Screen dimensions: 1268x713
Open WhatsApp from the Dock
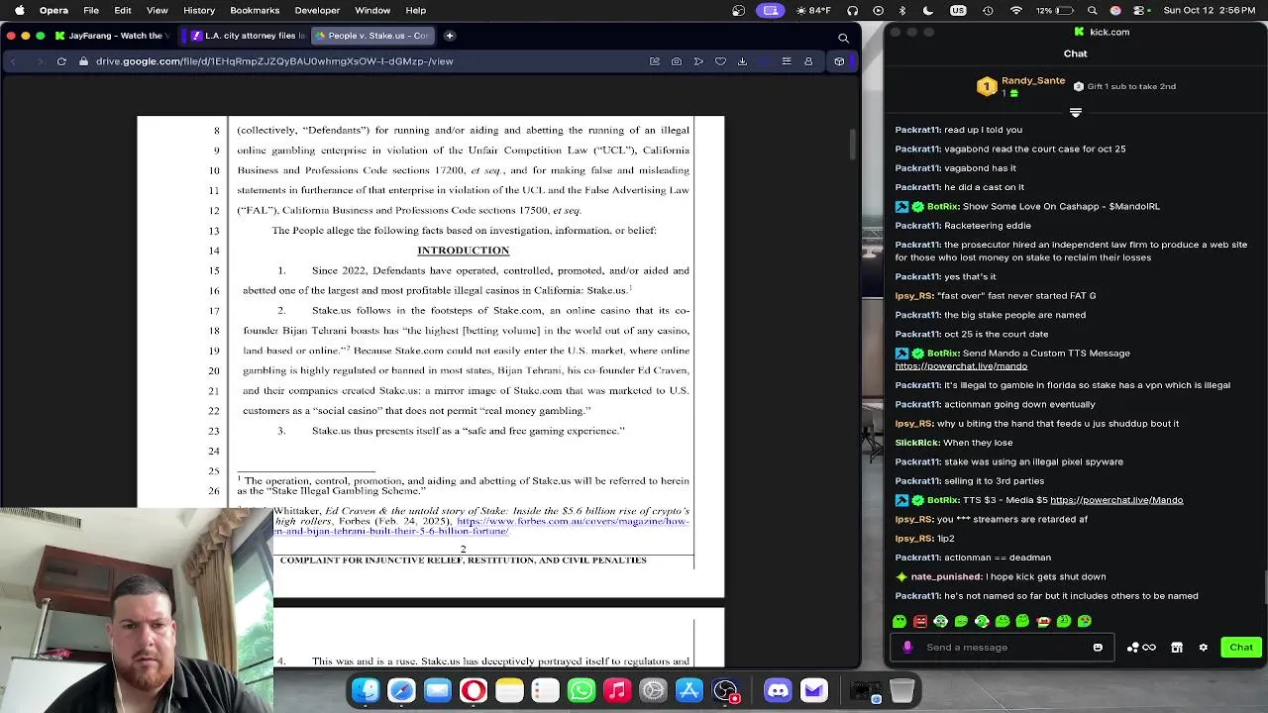(581, 690)
